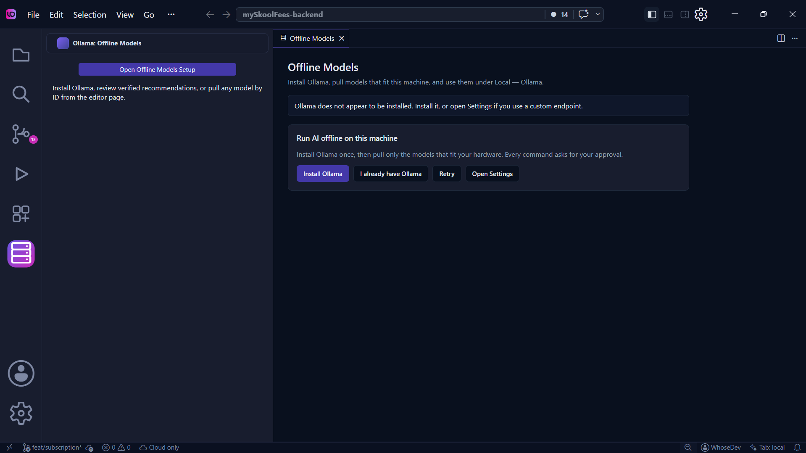Open the Search view
This screenshot has height=453, width=806.
[x=21, y=94]
